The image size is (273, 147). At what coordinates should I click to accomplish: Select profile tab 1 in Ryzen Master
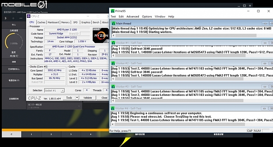(31, 134)
